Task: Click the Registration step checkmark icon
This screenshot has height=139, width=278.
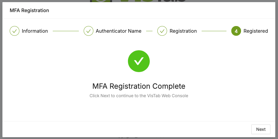Action: pos(162,31)
